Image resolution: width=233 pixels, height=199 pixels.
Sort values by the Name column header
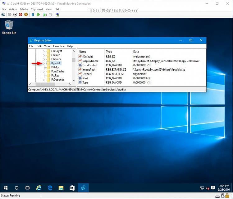point(91,52)
